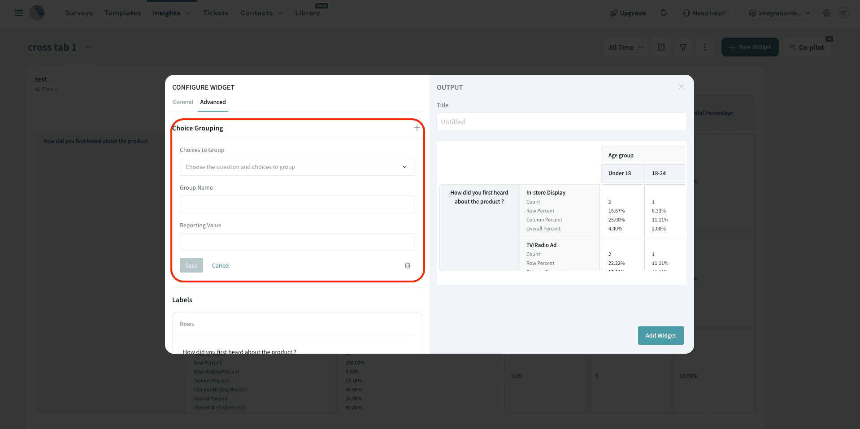Click the Group Name input field

pos(297,204)
